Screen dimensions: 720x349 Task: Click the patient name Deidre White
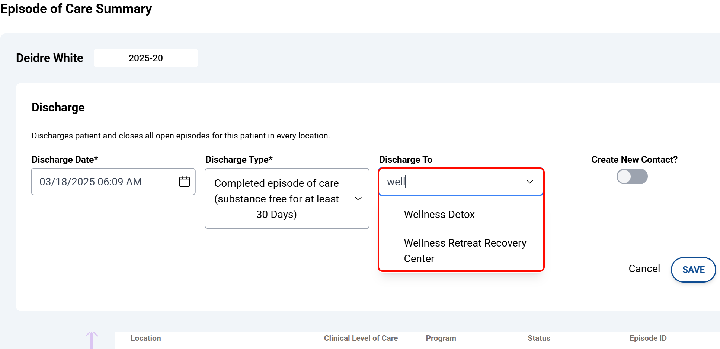click(x=49, y=58)
